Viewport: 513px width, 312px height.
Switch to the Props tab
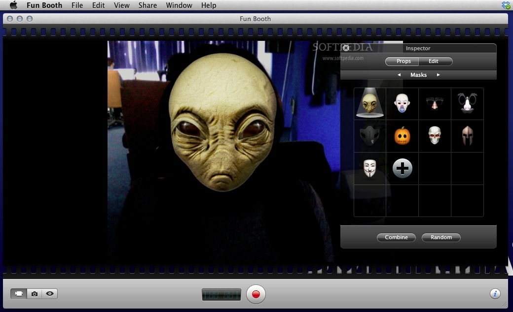pyautogui.click(x=402, y=61)
